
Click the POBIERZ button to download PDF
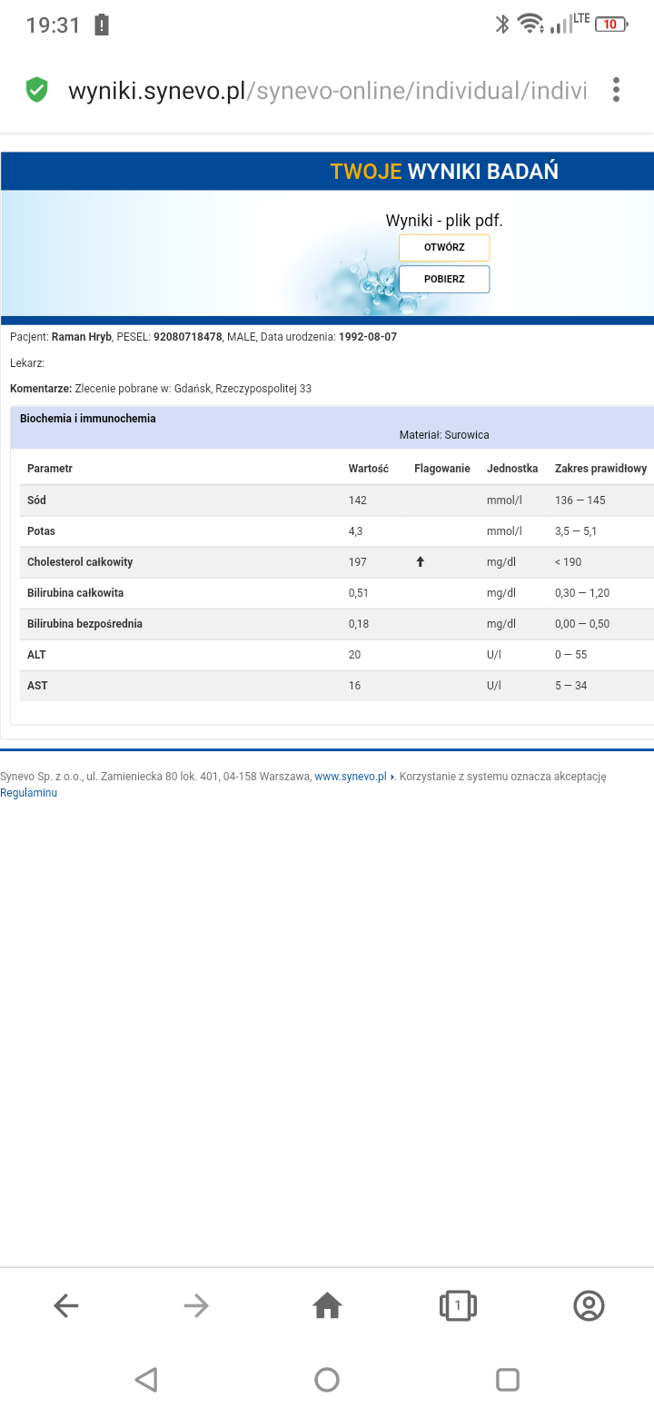click(444, 279)
